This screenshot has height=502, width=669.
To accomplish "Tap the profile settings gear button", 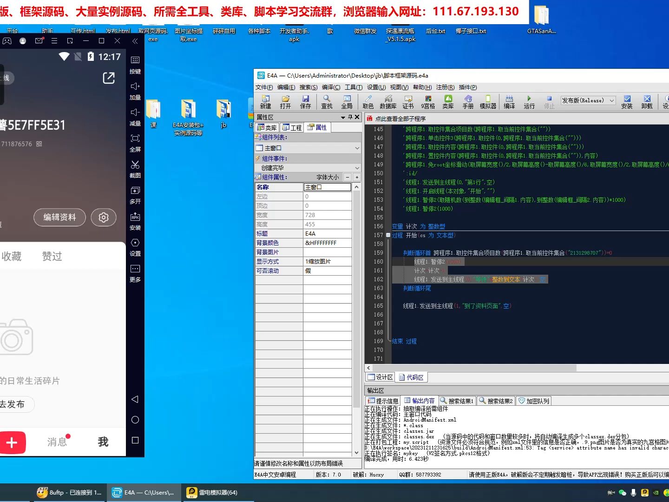I will coord(104,217).
